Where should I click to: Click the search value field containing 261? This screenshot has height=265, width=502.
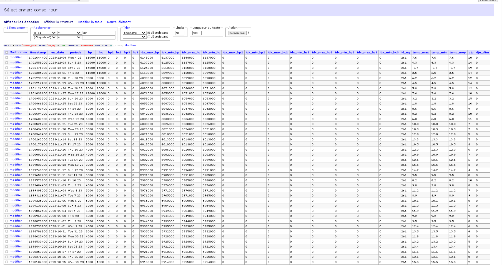98,33
